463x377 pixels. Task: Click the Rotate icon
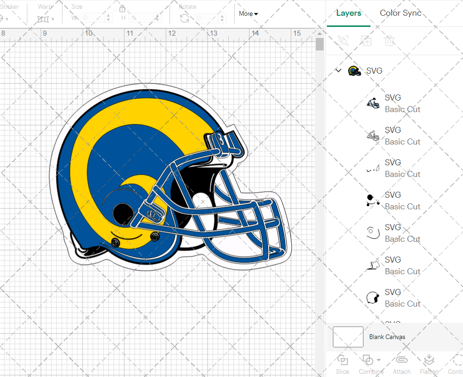coord(185,19)
